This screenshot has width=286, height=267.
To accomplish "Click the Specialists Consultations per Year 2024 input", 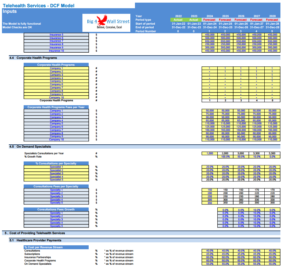I will pos(209,154).
